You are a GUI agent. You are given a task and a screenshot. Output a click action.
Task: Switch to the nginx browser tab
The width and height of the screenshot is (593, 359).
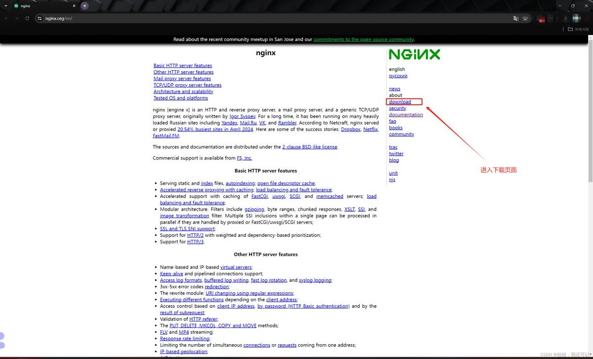44,6
